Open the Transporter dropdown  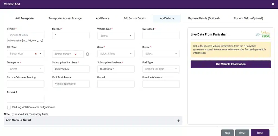(x=26, y=69)
